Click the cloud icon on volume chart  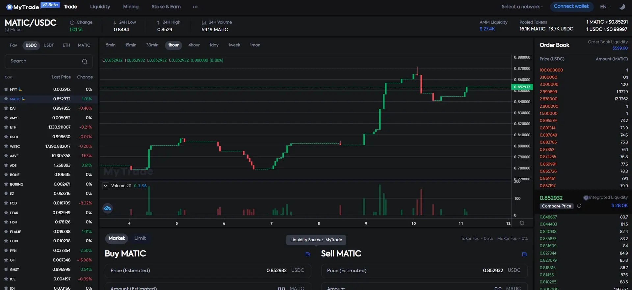pyautogui.click(x=107, y=208)
